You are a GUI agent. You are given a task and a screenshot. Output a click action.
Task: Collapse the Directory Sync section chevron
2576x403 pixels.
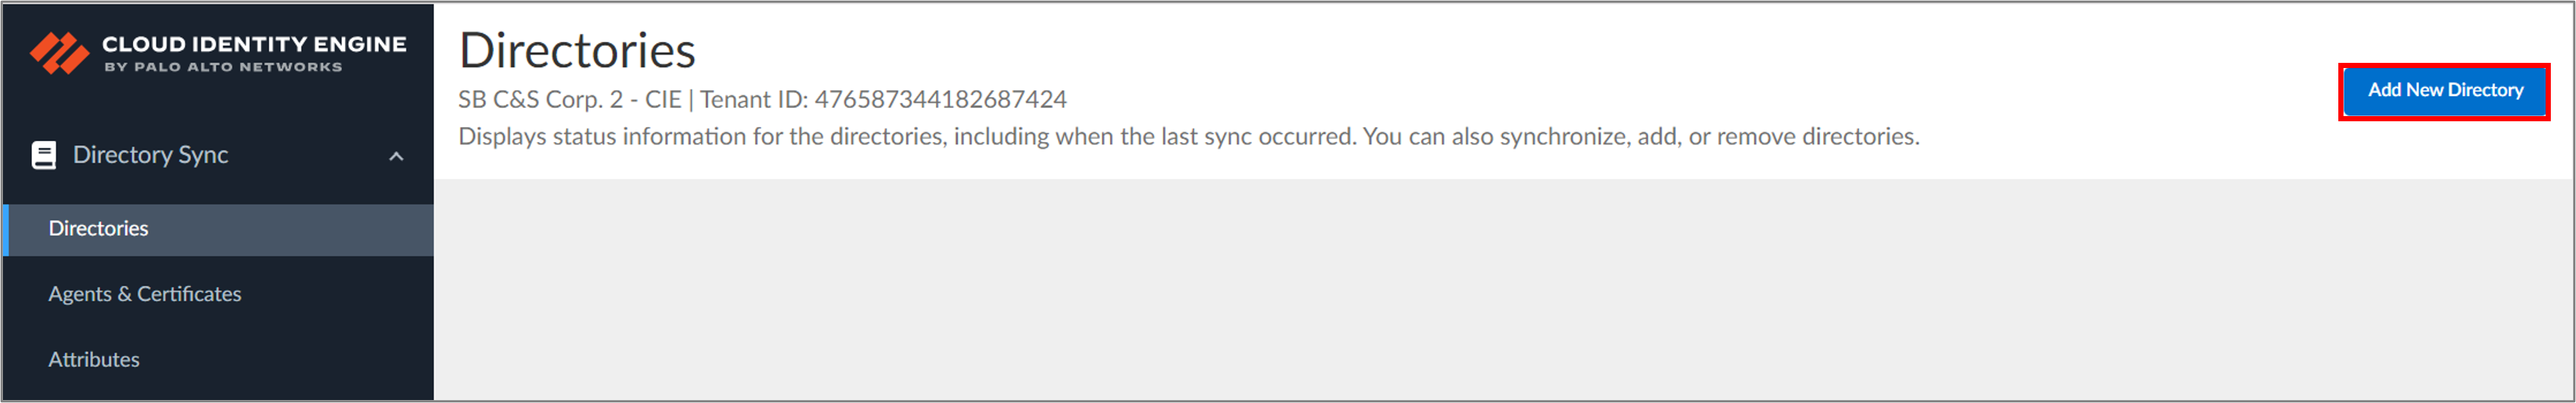point(396,155)
